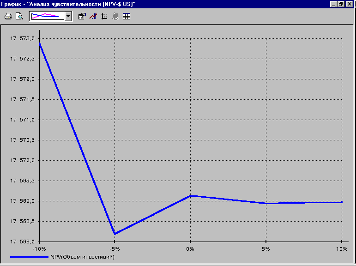The image size is (356, 266).
Task: Click the NPV line data point at 0%
Action: click(190, 196)
